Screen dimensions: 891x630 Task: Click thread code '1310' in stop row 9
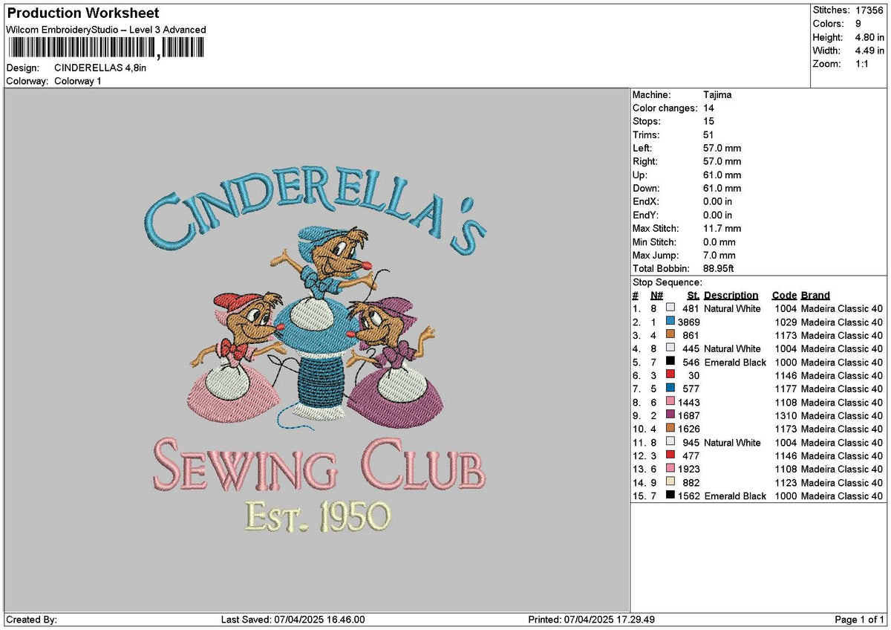pos(786,416)
